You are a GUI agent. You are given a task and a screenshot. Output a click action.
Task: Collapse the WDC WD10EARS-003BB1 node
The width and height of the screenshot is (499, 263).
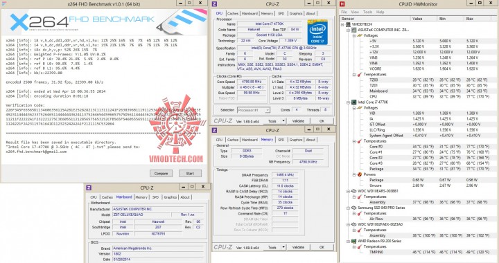348,191
